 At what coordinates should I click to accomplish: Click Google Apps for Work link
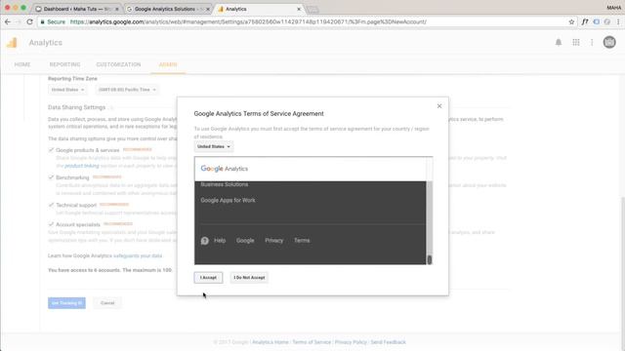pyautogui.click(x=228, y=200)
